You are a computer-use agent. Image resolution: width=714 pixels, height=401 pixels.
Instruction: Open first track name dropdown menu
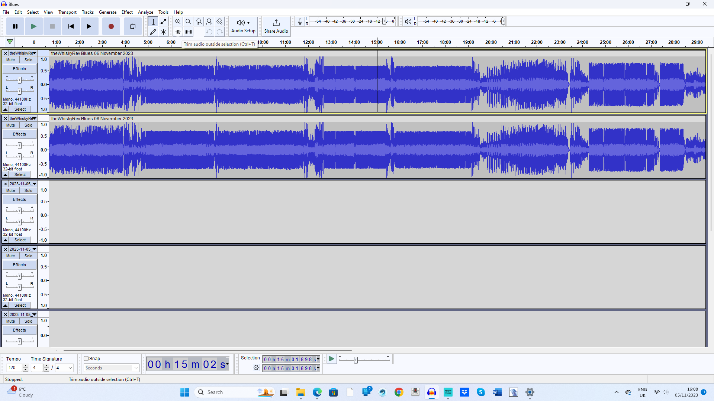click(x=22, y=53)
